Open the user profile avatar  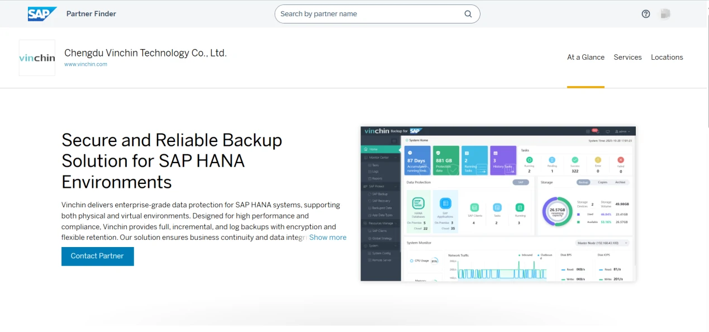pyautogui.click(x=665, y=14)
